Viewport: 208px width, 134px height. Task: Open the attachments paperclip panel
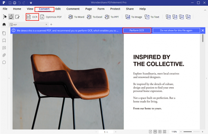click(x=4, y=55)
